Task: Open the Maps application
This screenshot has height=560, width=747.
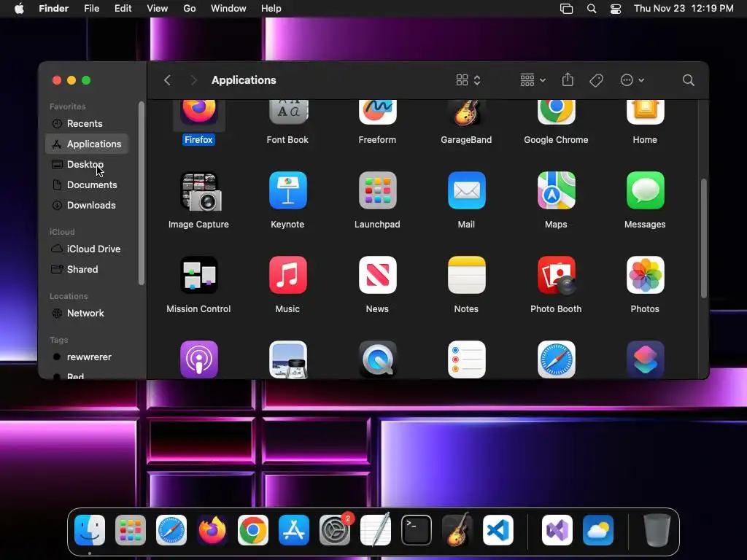Action: (556, 190)
